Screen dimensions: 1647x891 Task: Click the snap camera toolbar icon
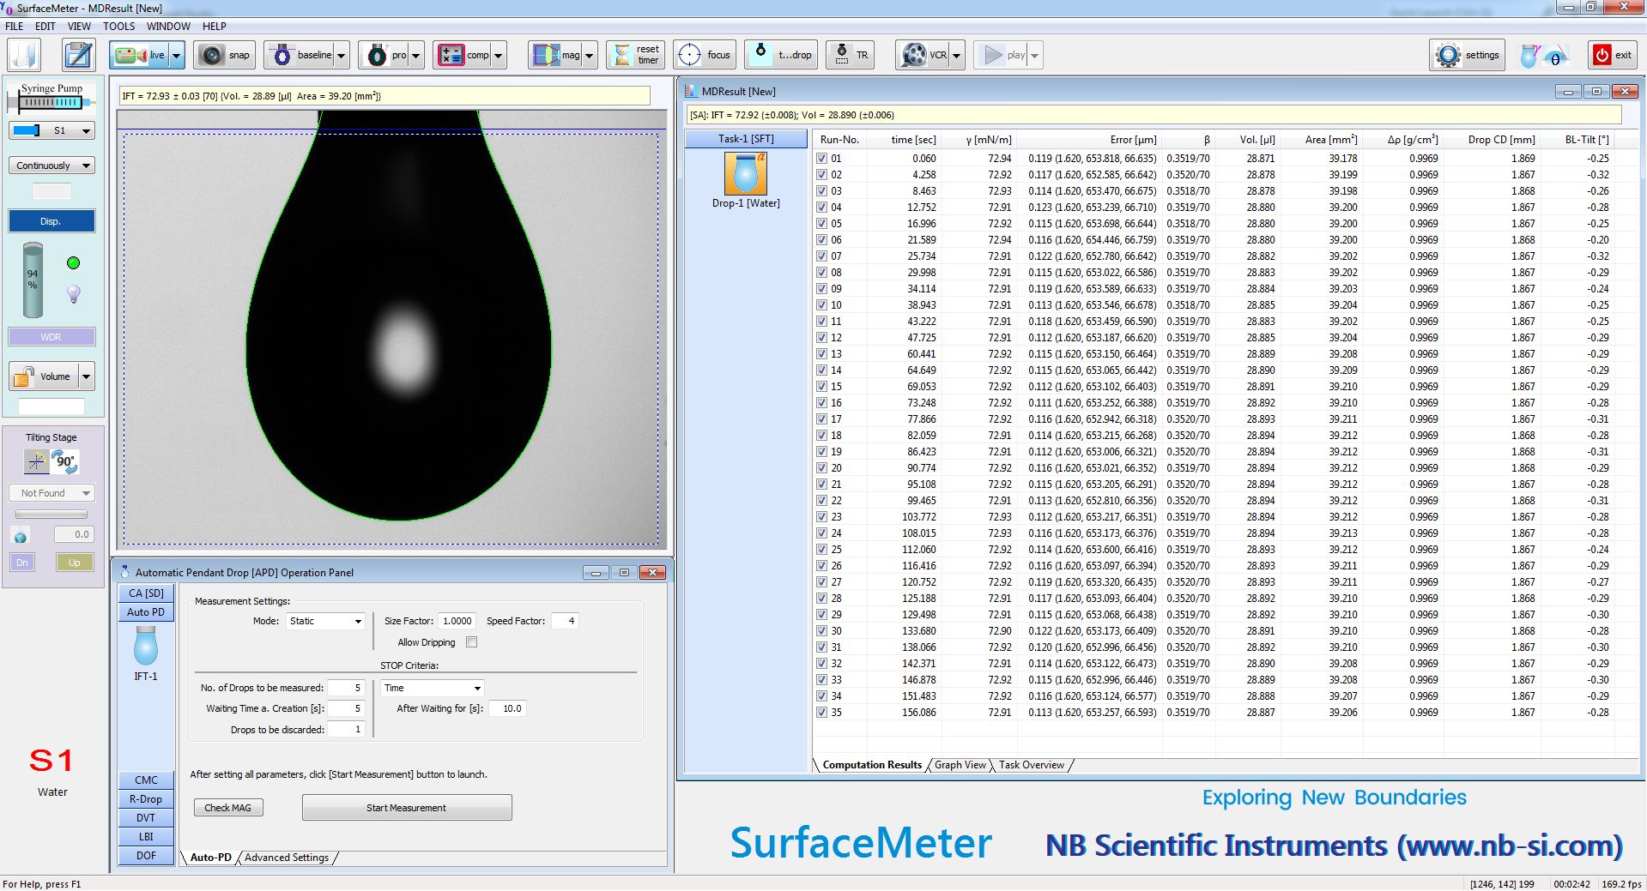[x=211, y=55]
